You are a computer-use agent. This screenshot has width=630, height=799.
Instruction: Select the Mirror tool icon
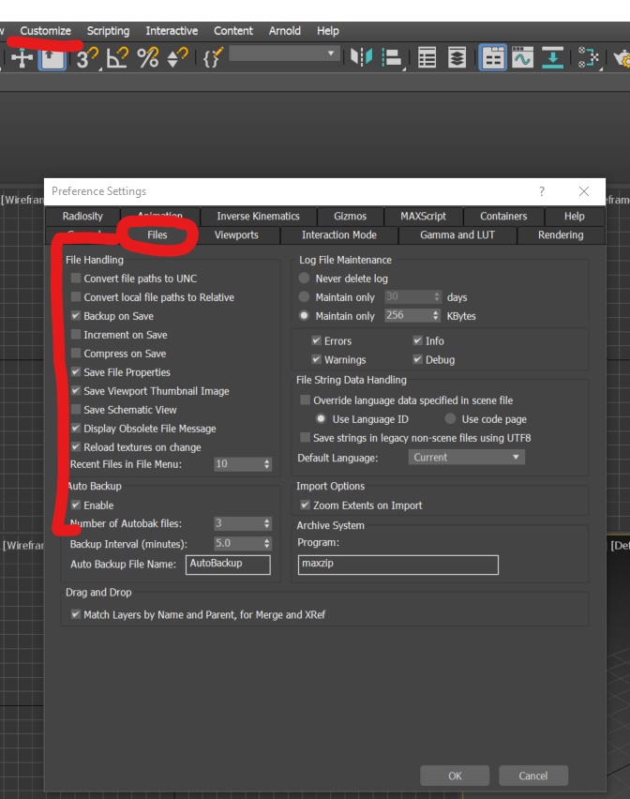point(362,57)
